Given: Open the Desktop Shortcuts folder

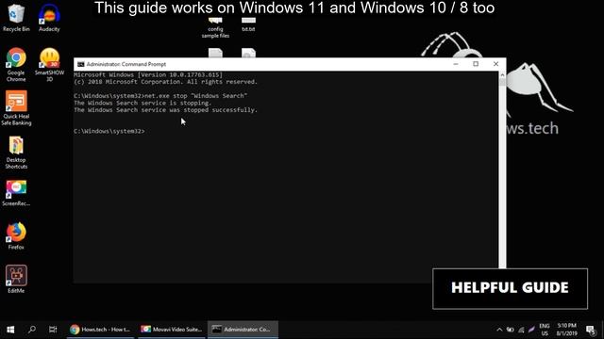Looking at the screenshot, I should point(16,153).
